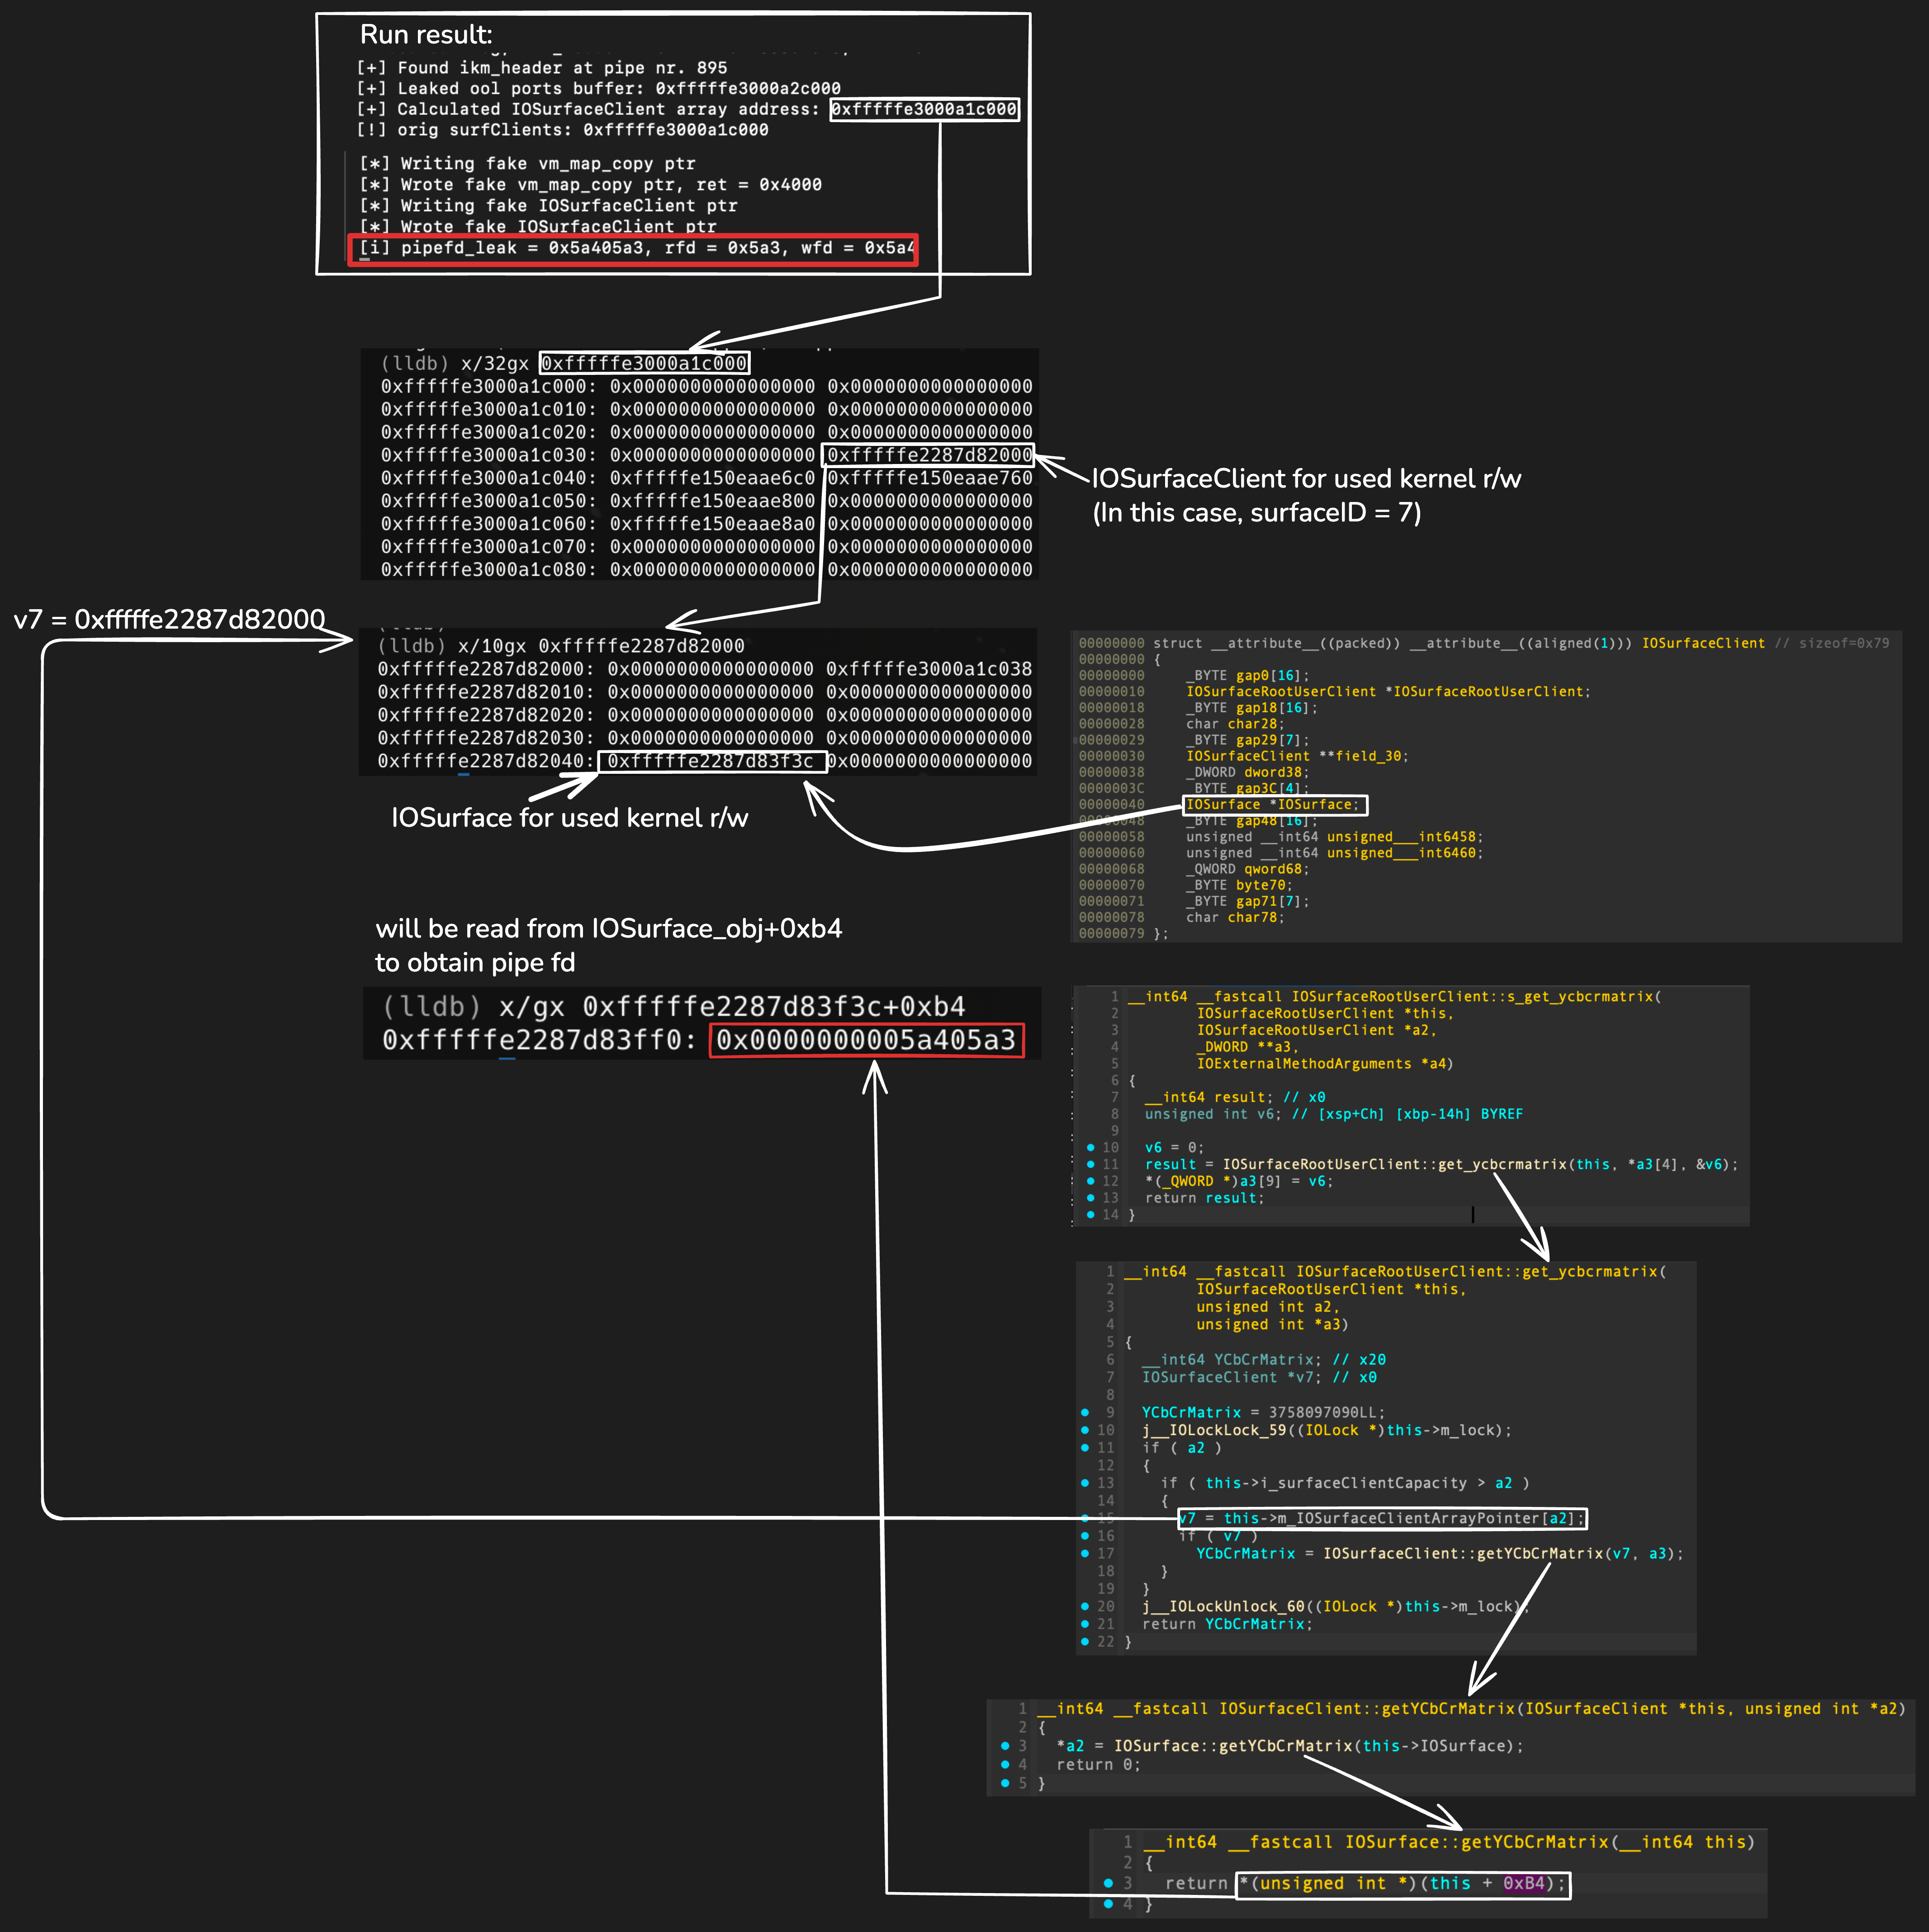Click the red-boxed value 0x0000000005a405a3
This screenshot has height=1932, width=1929.
(x=866, y=1040)
